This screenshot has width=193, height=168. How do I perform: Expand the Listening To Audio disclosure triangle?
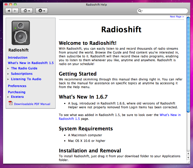coord(8,79)
